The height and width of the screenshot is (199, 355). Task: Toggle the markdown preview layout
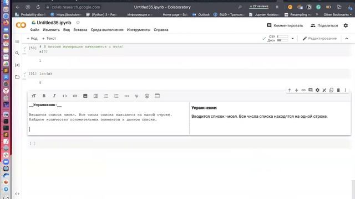click(158, 96)
